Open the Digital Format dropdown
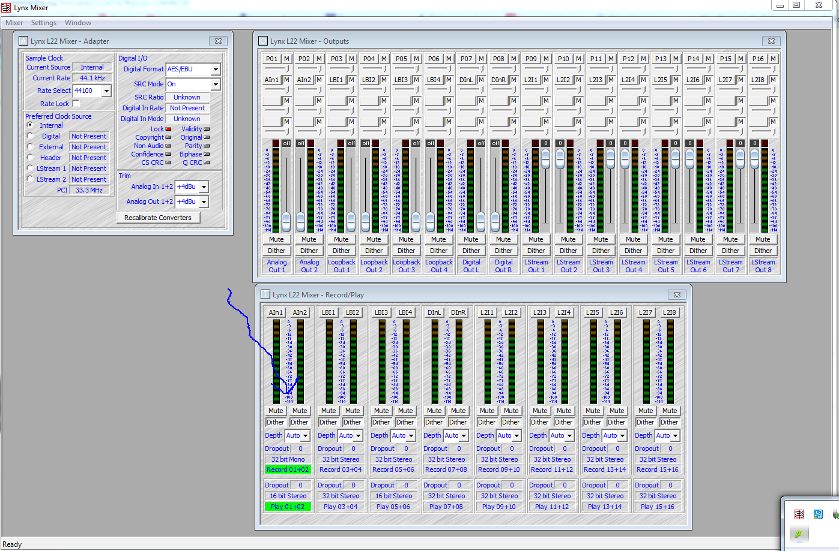The image size is (839, 551). pos(216,70)
